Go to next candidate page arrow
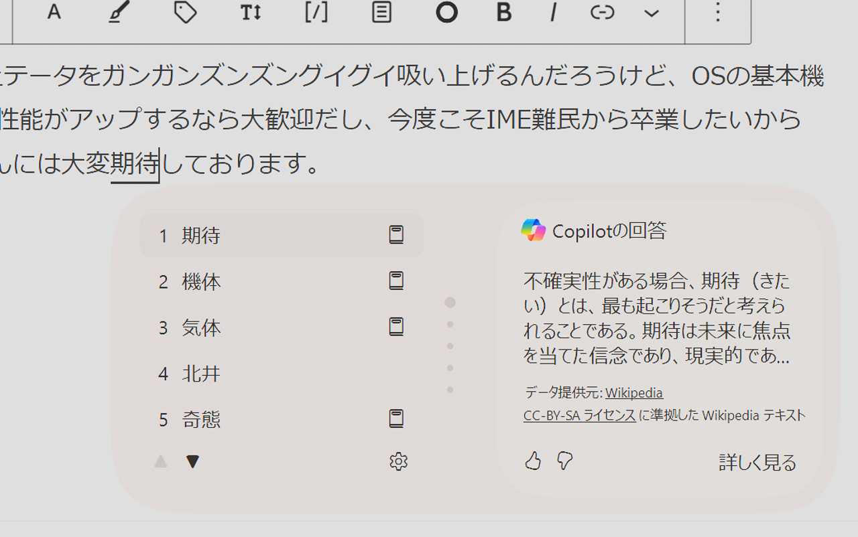 192,461
